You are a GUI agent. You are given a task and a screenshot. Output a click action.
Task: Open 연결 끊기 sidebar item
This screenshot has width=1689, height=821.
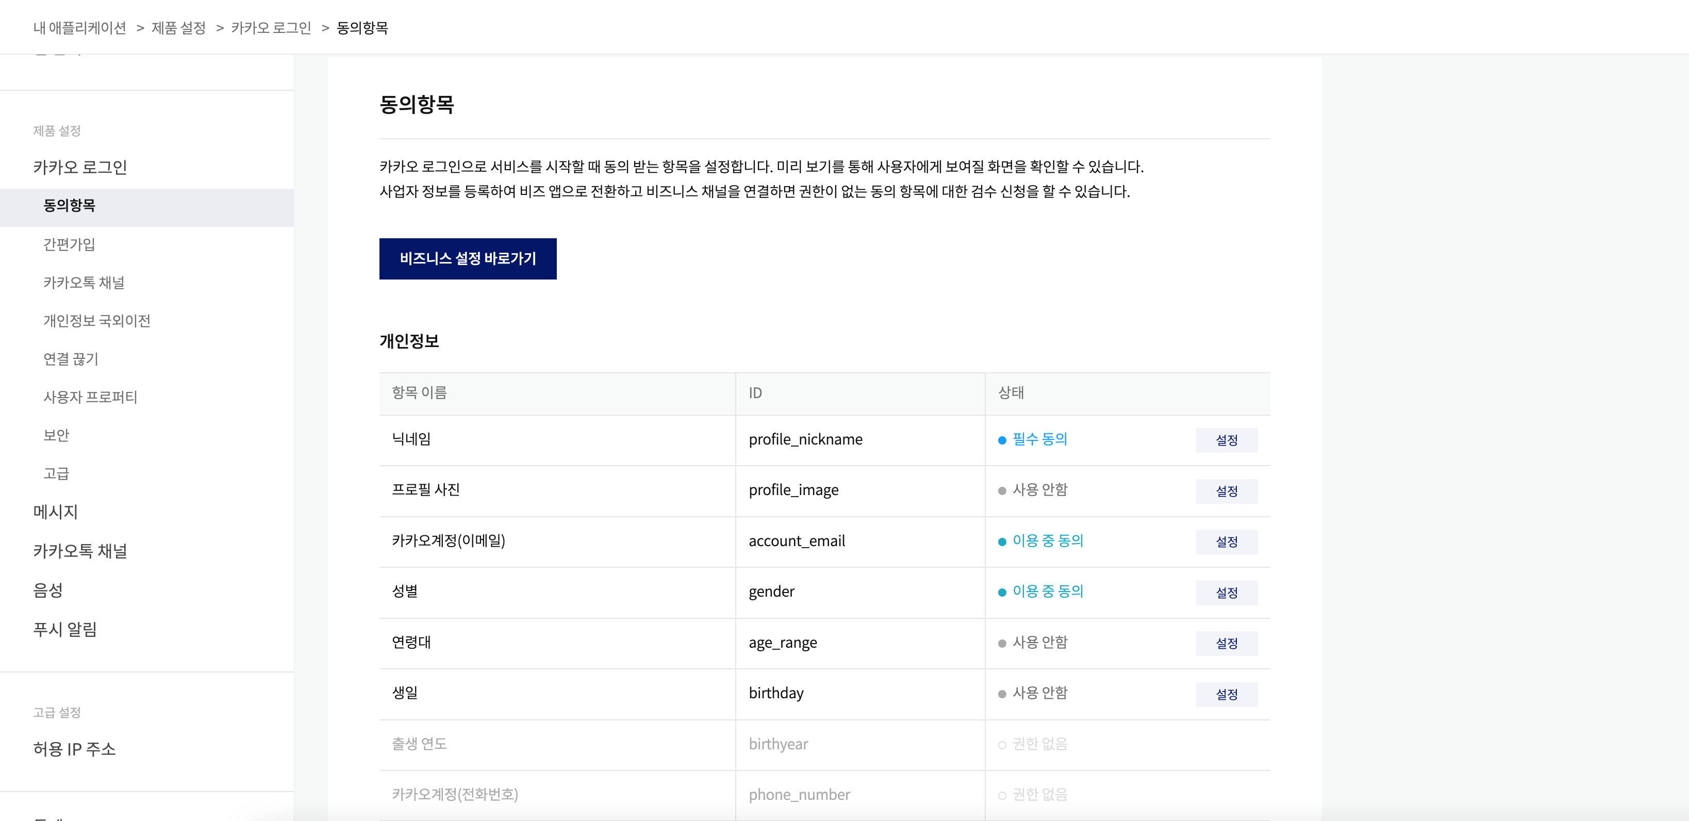pos(70,359)
